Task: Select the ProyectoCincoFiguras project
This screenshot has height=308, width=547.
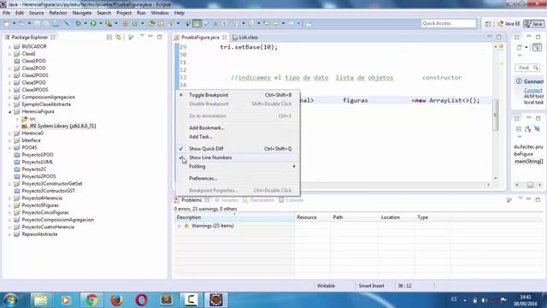Action: pyautogui.click(x=45, y=213)
